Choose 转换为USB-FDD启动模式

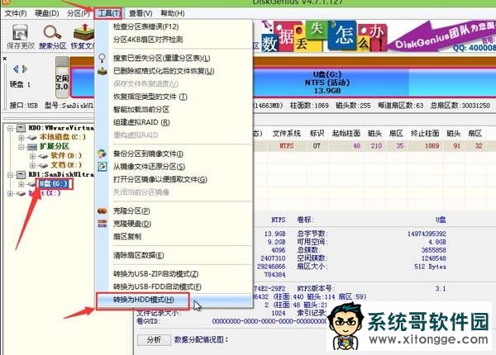pyautogui.click(x=157, y=286)
